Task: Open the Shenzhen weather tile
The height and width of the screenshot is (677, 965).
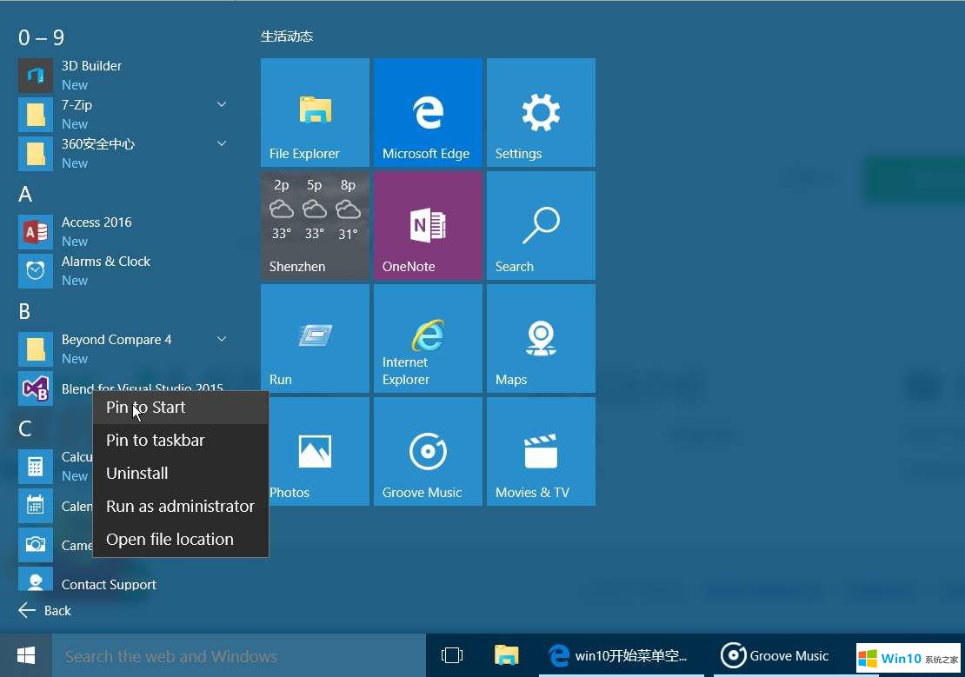Action: coord(315,226)
